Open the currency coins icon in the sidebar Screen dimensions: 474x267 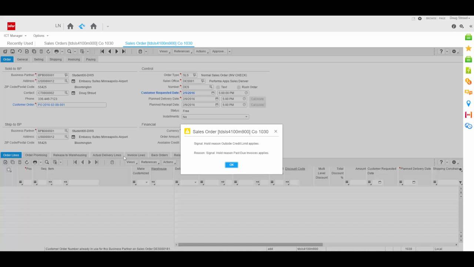coord(468,81)
